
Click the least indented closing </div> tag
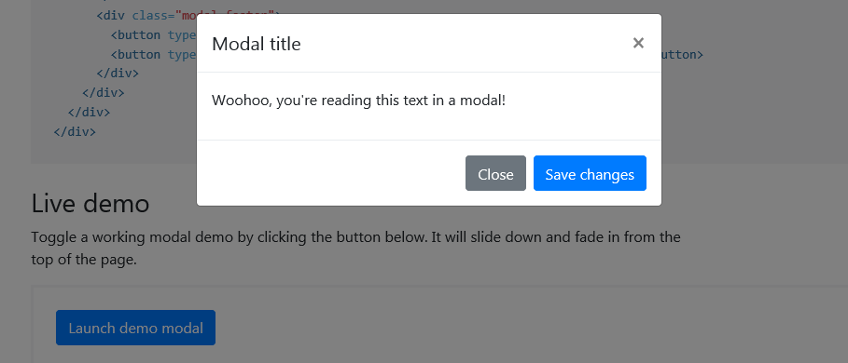(75, 131)
